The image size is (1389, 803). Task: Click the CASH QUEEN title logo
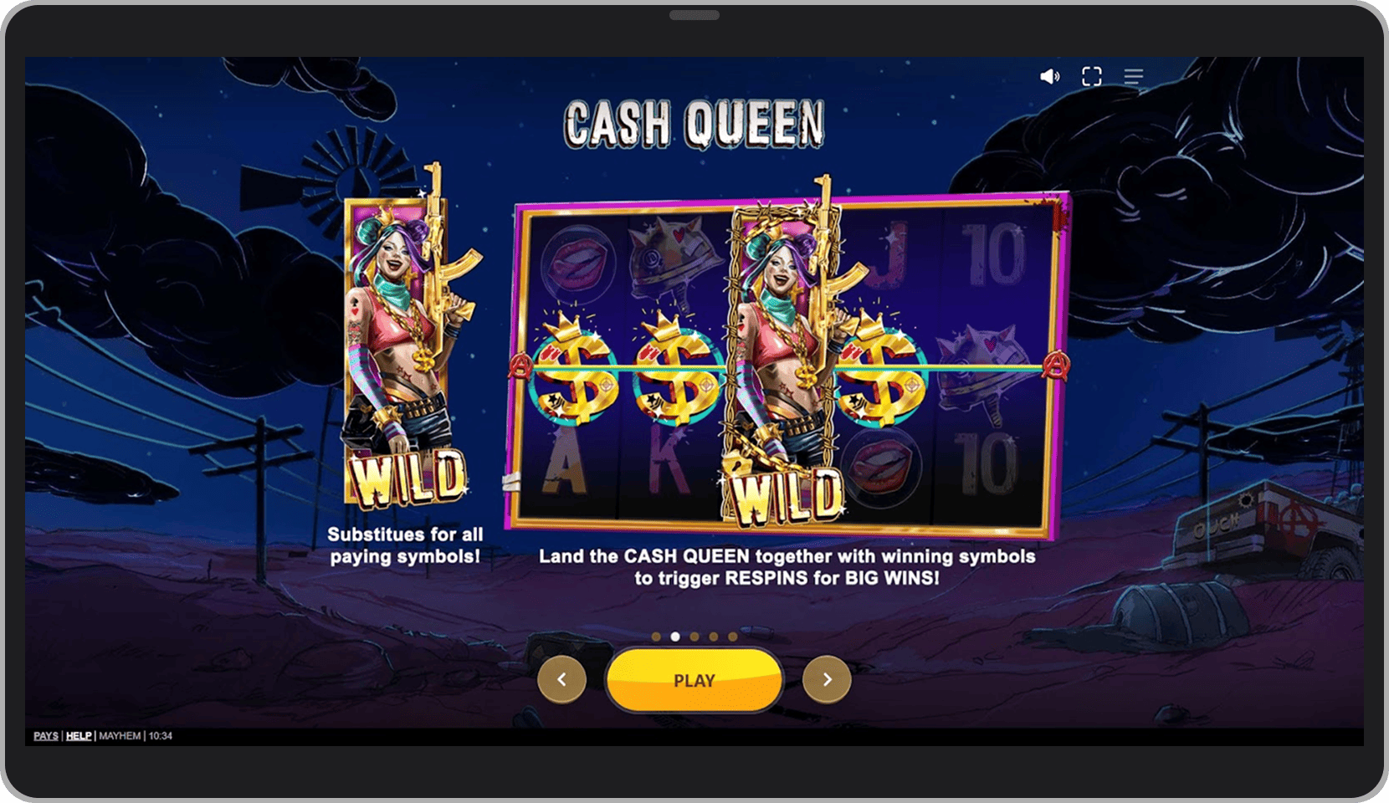tap(694, 124)
